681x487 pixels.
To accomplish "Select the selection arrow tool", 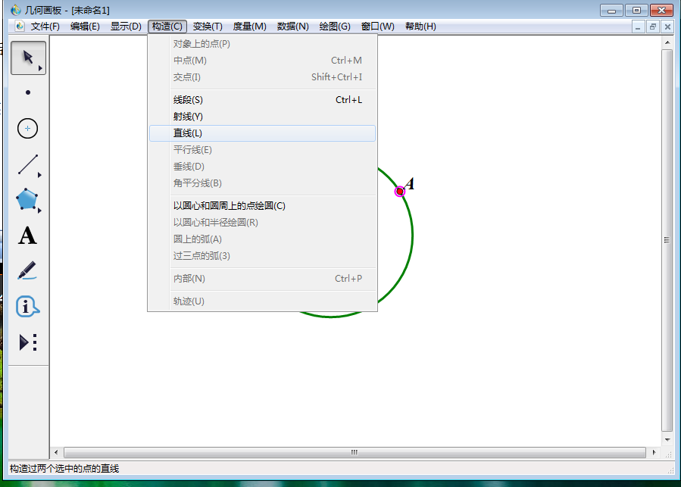I will (26, 58).
